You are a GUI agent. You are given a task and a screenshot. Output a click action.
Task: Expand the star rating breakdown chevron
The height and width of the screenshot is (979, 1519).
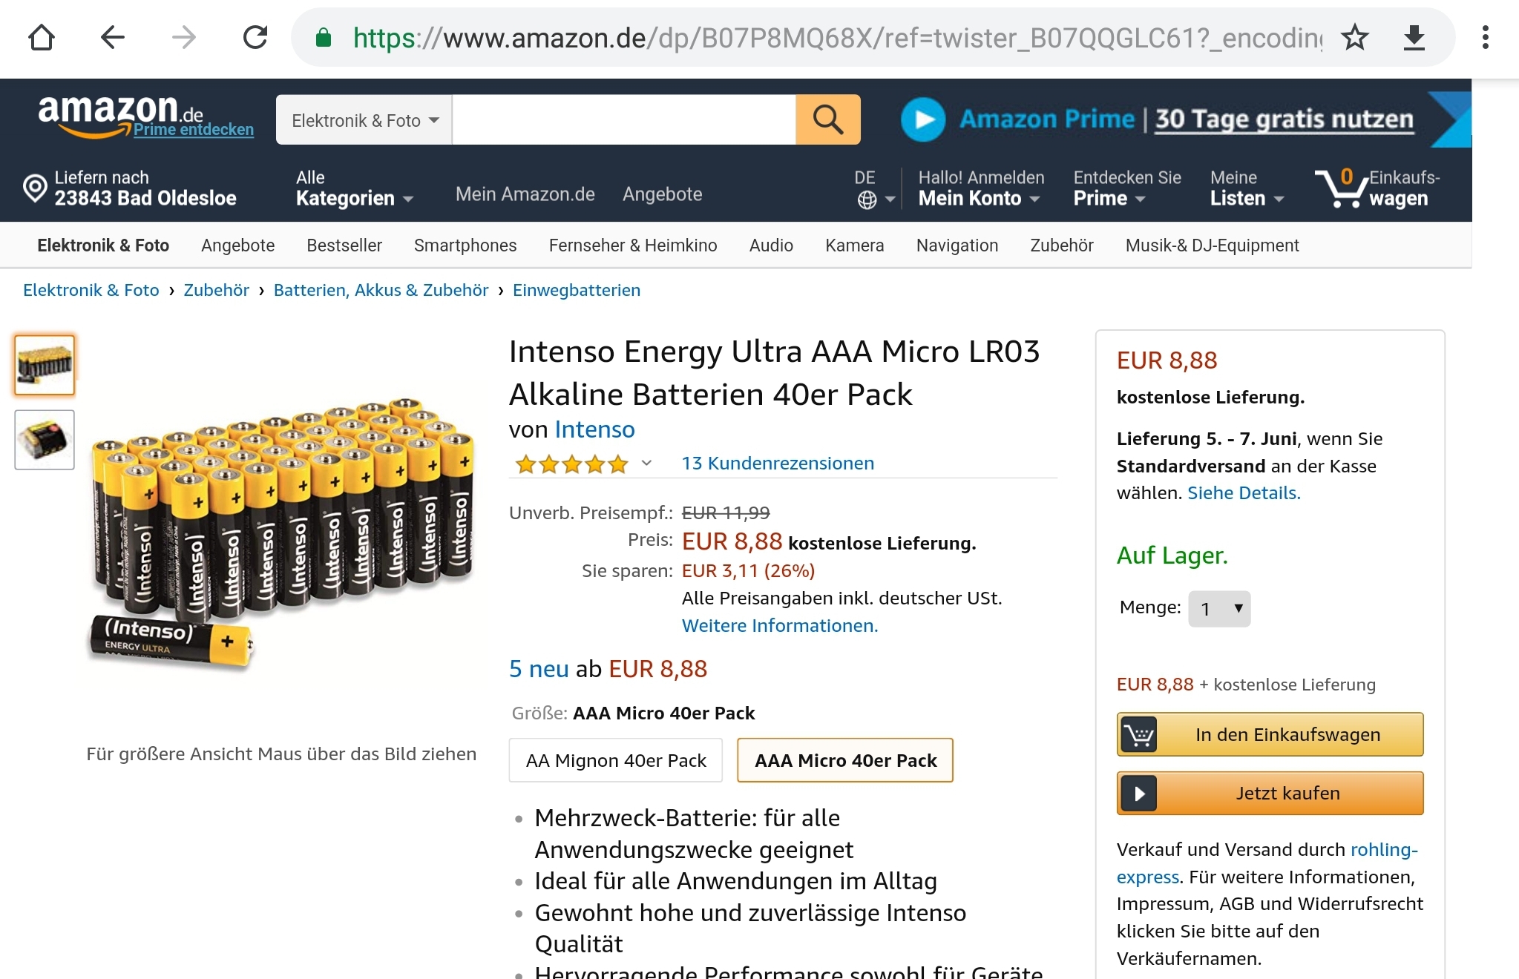pos(646,464)
